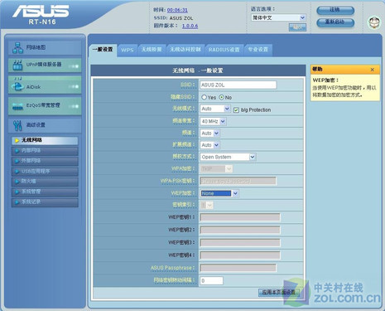
Task: Select Yes for hide SSID
Action: [204, 97]
